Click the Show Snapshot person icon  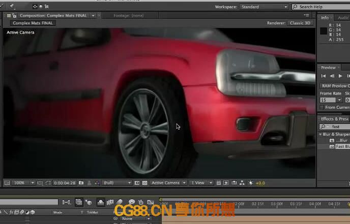90,183
